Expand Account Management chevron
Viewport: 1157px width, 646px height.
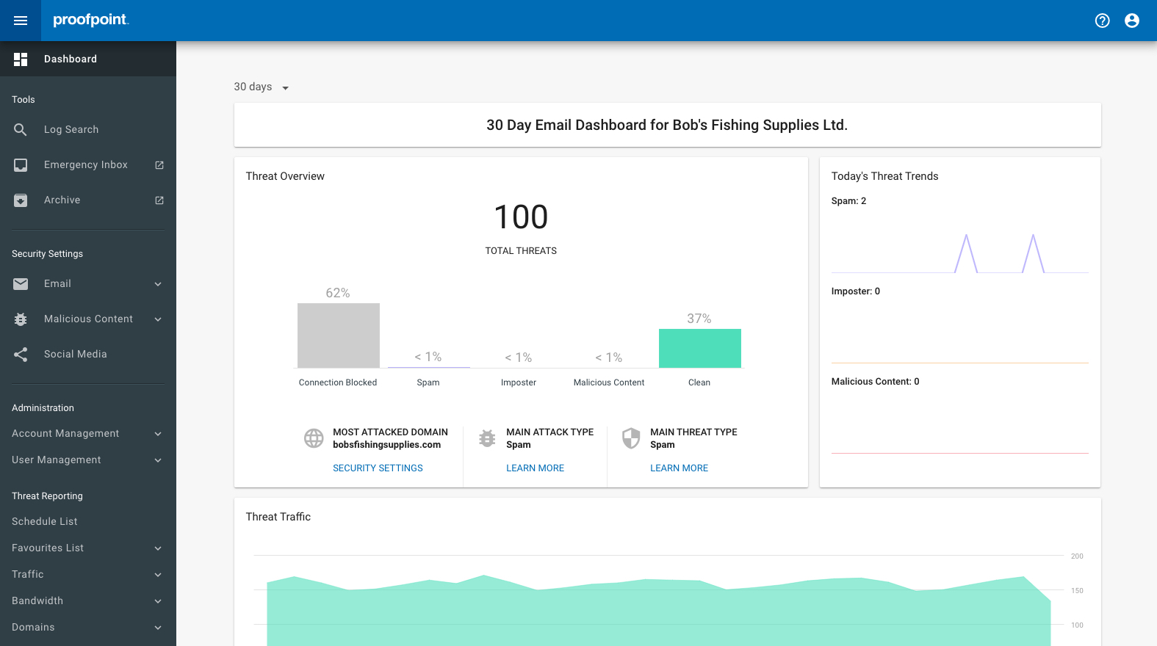click(x=158, y=434)
